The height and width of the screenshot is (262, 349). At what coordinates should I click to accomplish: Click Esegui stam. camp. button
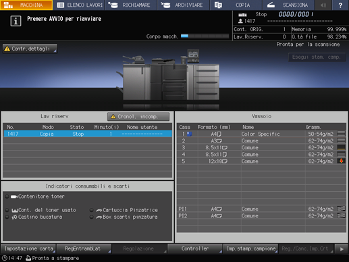317,57
